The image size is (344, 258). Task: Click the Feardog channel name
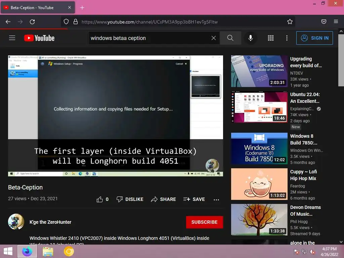[x=298, y=186]
